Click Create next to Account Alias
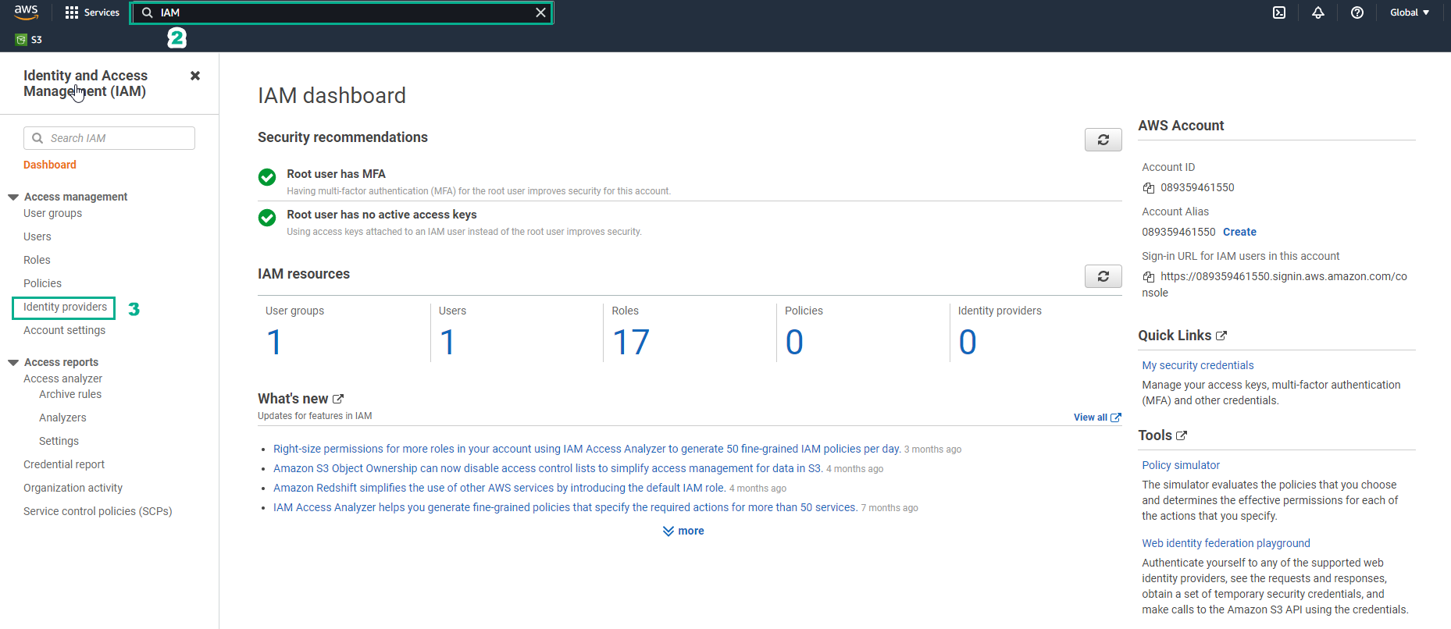1451x629 pixels. 1239,232
